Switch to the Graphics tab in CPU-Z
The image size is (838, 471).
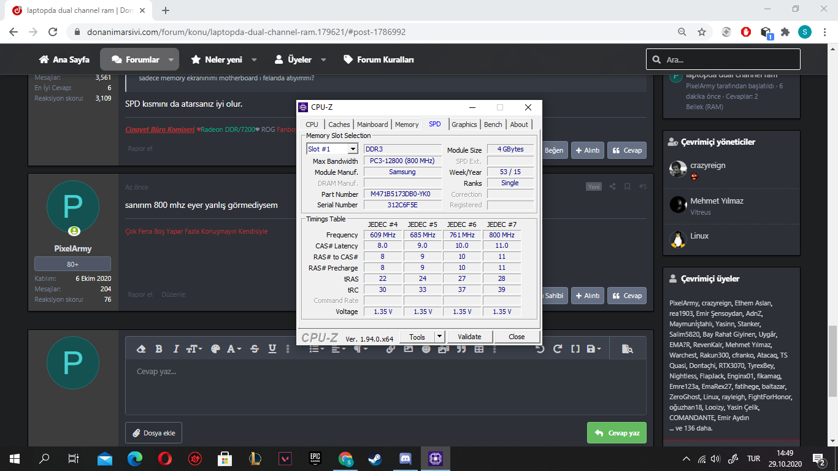coord(464,124)
